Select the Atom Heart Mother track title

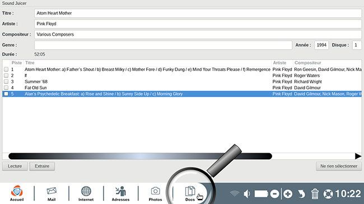(147, 69)
